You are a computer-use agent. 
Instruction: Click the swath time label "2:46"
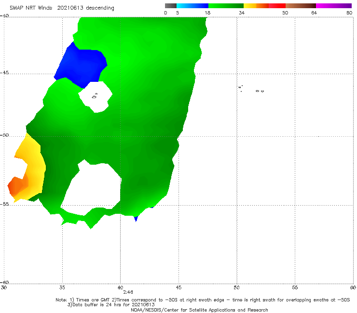128,292
